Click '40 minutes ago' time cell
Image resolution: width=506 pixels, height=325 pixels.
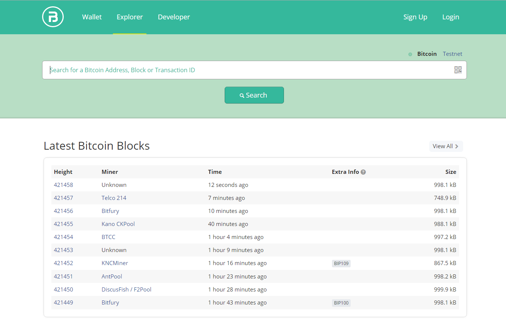(x=228, y=224)
